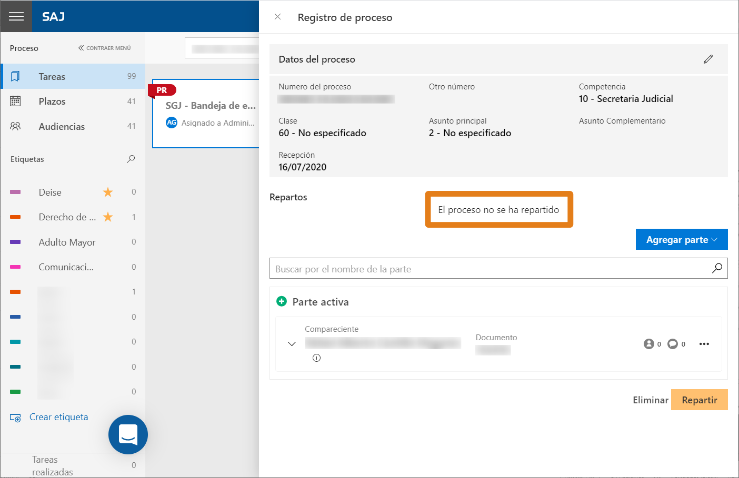Open the chat bubble help widget

[128, 434]
